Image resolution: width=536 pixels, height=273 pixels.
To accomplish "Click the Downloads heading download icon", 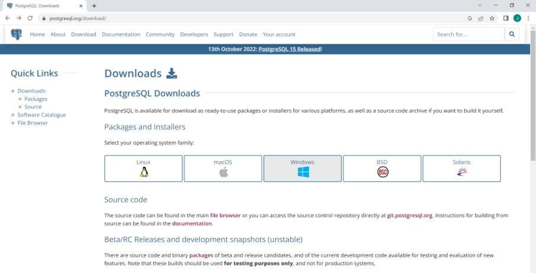I will pos(172,73).
